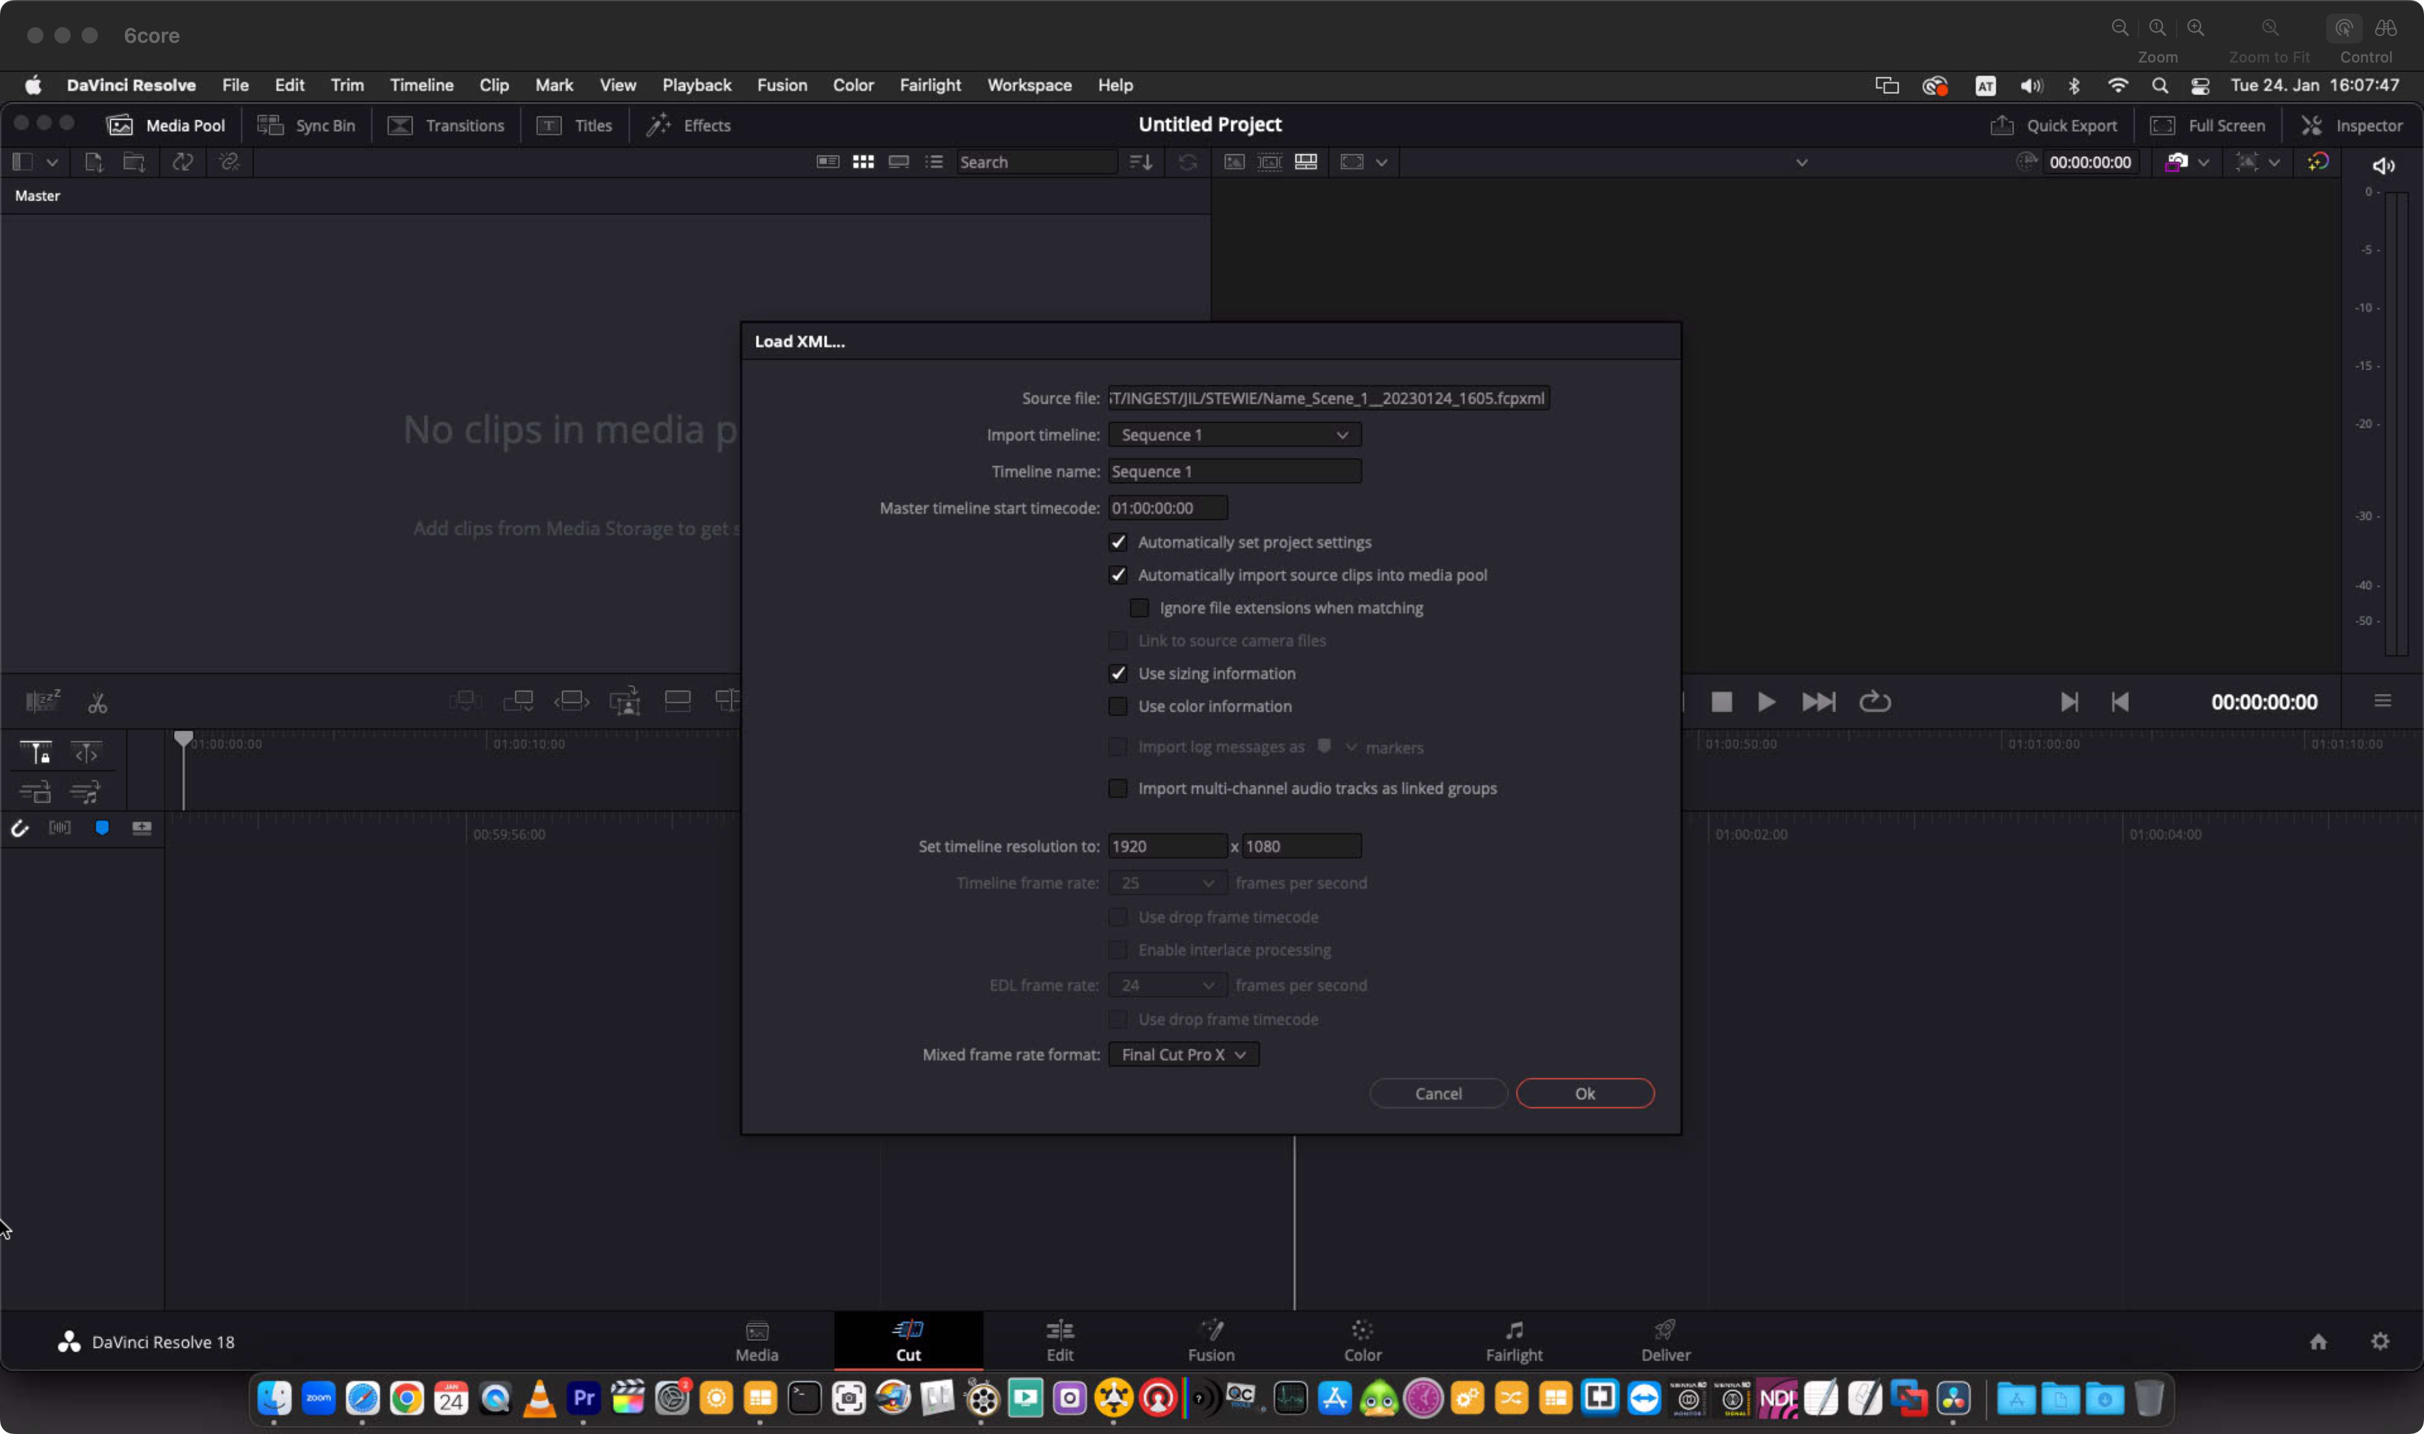This screenshot has height=1434, width=2424.
Task: Jump to previous clip edit
Action: click(x=2119, y=701)
